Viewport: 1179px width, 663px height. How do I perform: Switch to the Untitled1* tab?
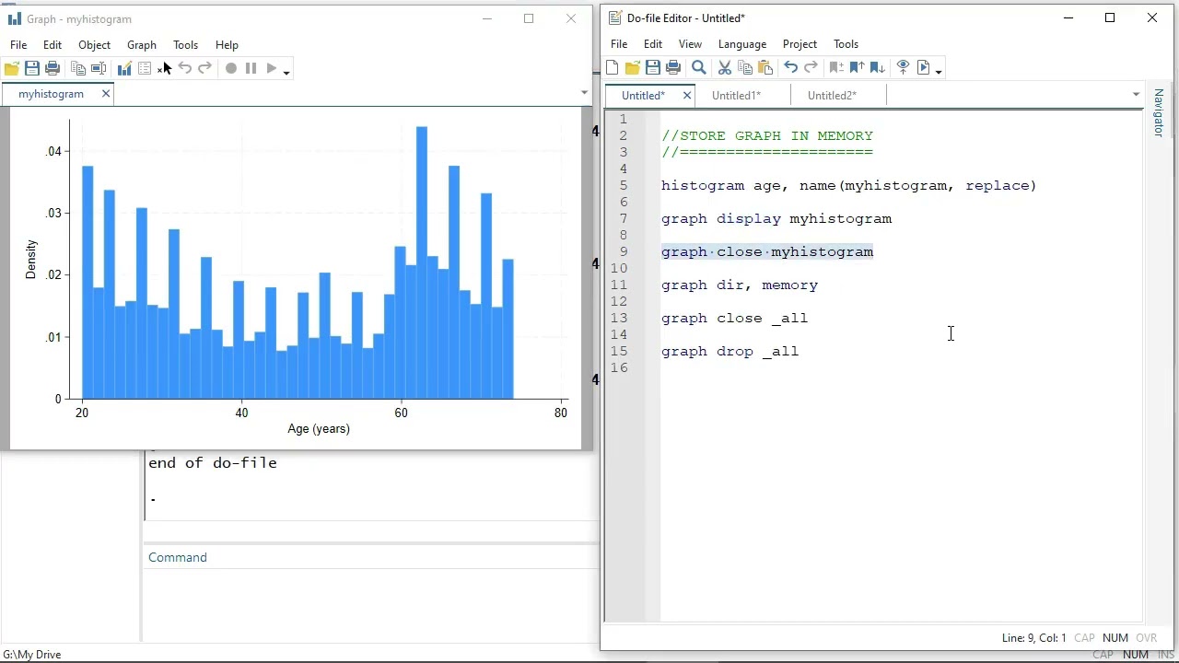click(x=736, y=95)
